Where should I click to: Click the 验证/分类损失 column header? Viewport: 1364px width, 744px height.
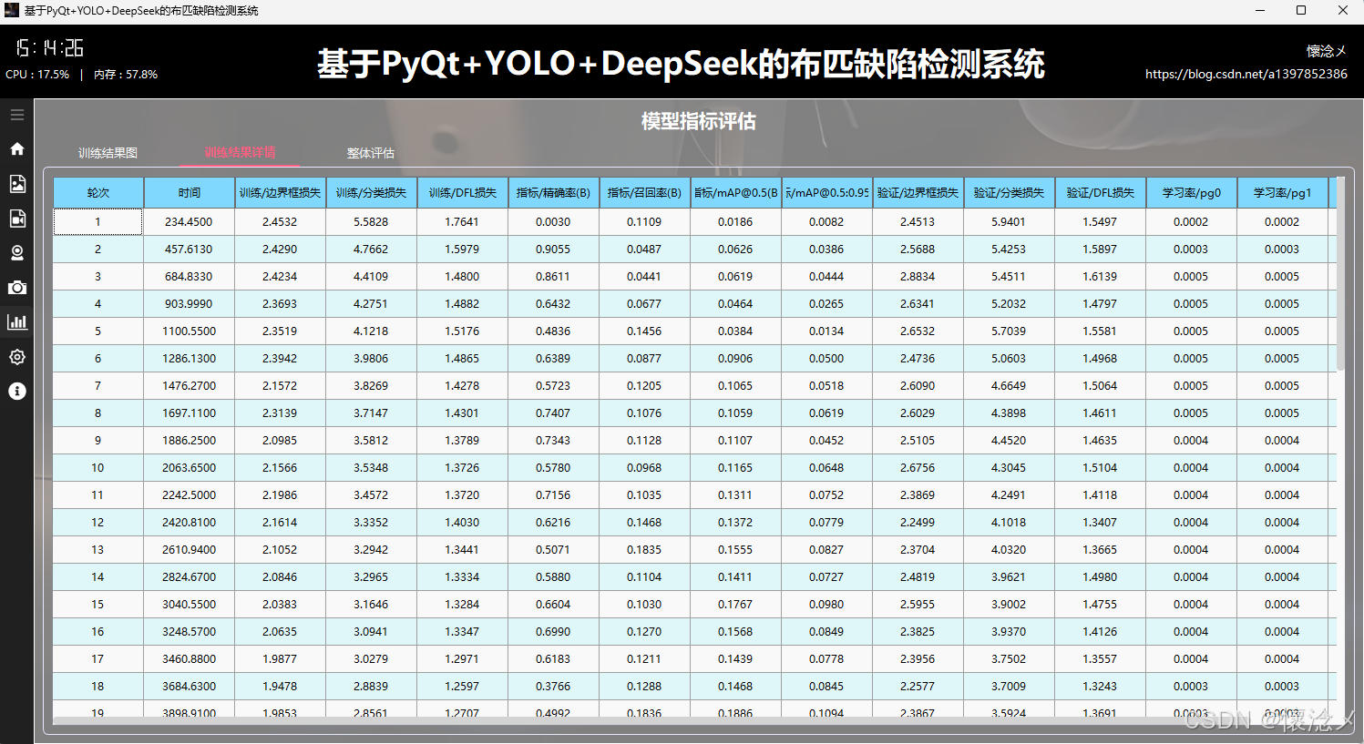tap(1010, 193)
